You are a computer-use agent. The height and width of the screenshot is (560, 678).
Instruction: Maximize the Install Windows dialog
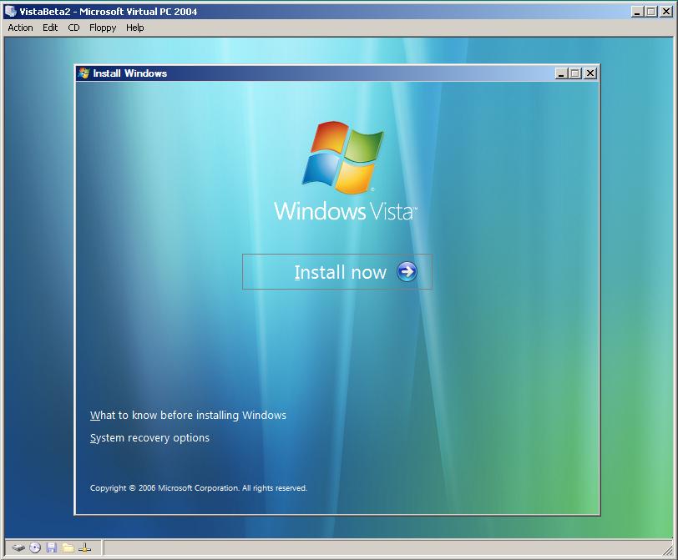pyautogui.click(x=574, y=73)
